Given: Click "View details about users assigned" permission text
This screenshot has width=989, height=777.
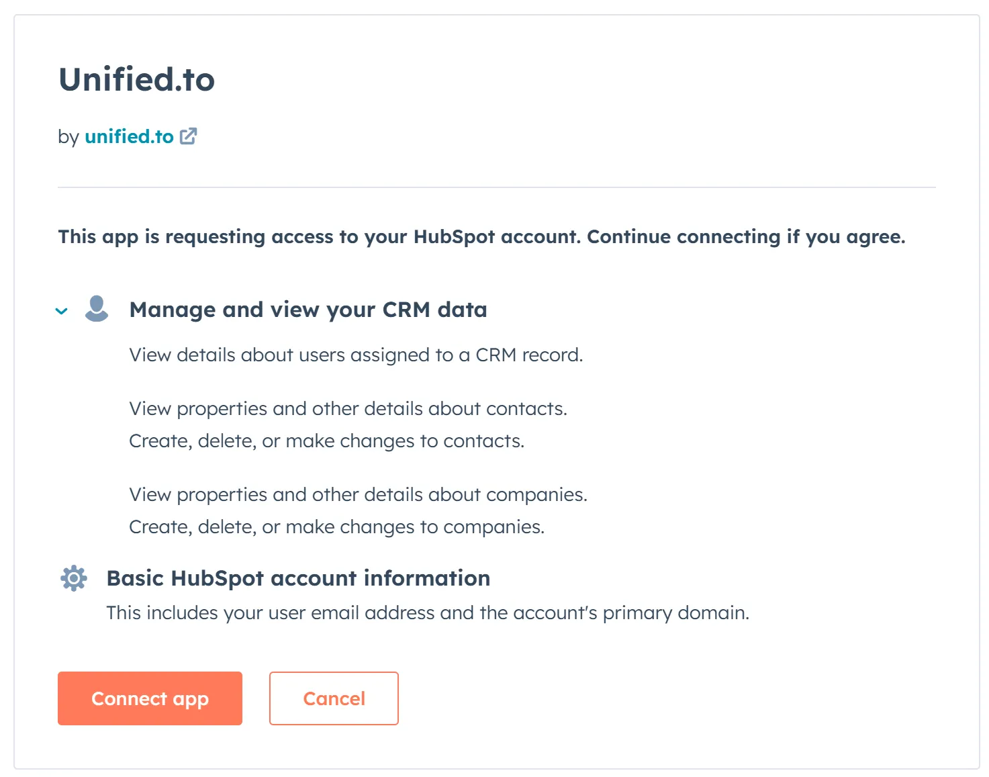Looking at the screenshot, I should click(356, 355).
